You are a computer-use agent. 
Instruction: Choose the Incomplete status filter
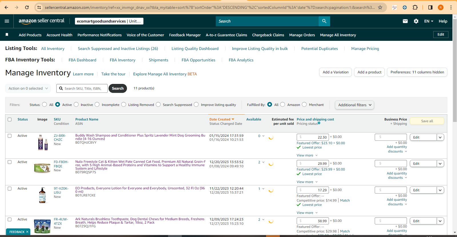click(x=97, y=105)
